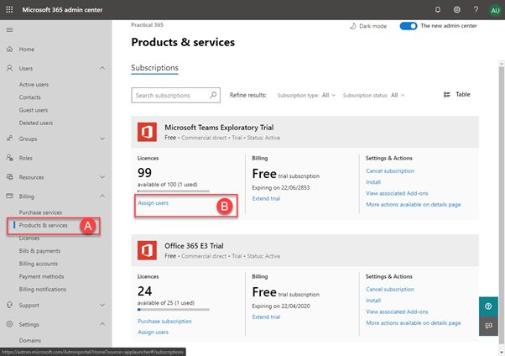Collapse the Users section chevron
The height and width of the screenshot is (356, 505).
[x=102, y=68]
